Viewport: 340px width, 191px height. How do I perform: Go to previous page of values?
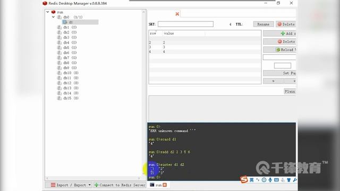(273, 81)
